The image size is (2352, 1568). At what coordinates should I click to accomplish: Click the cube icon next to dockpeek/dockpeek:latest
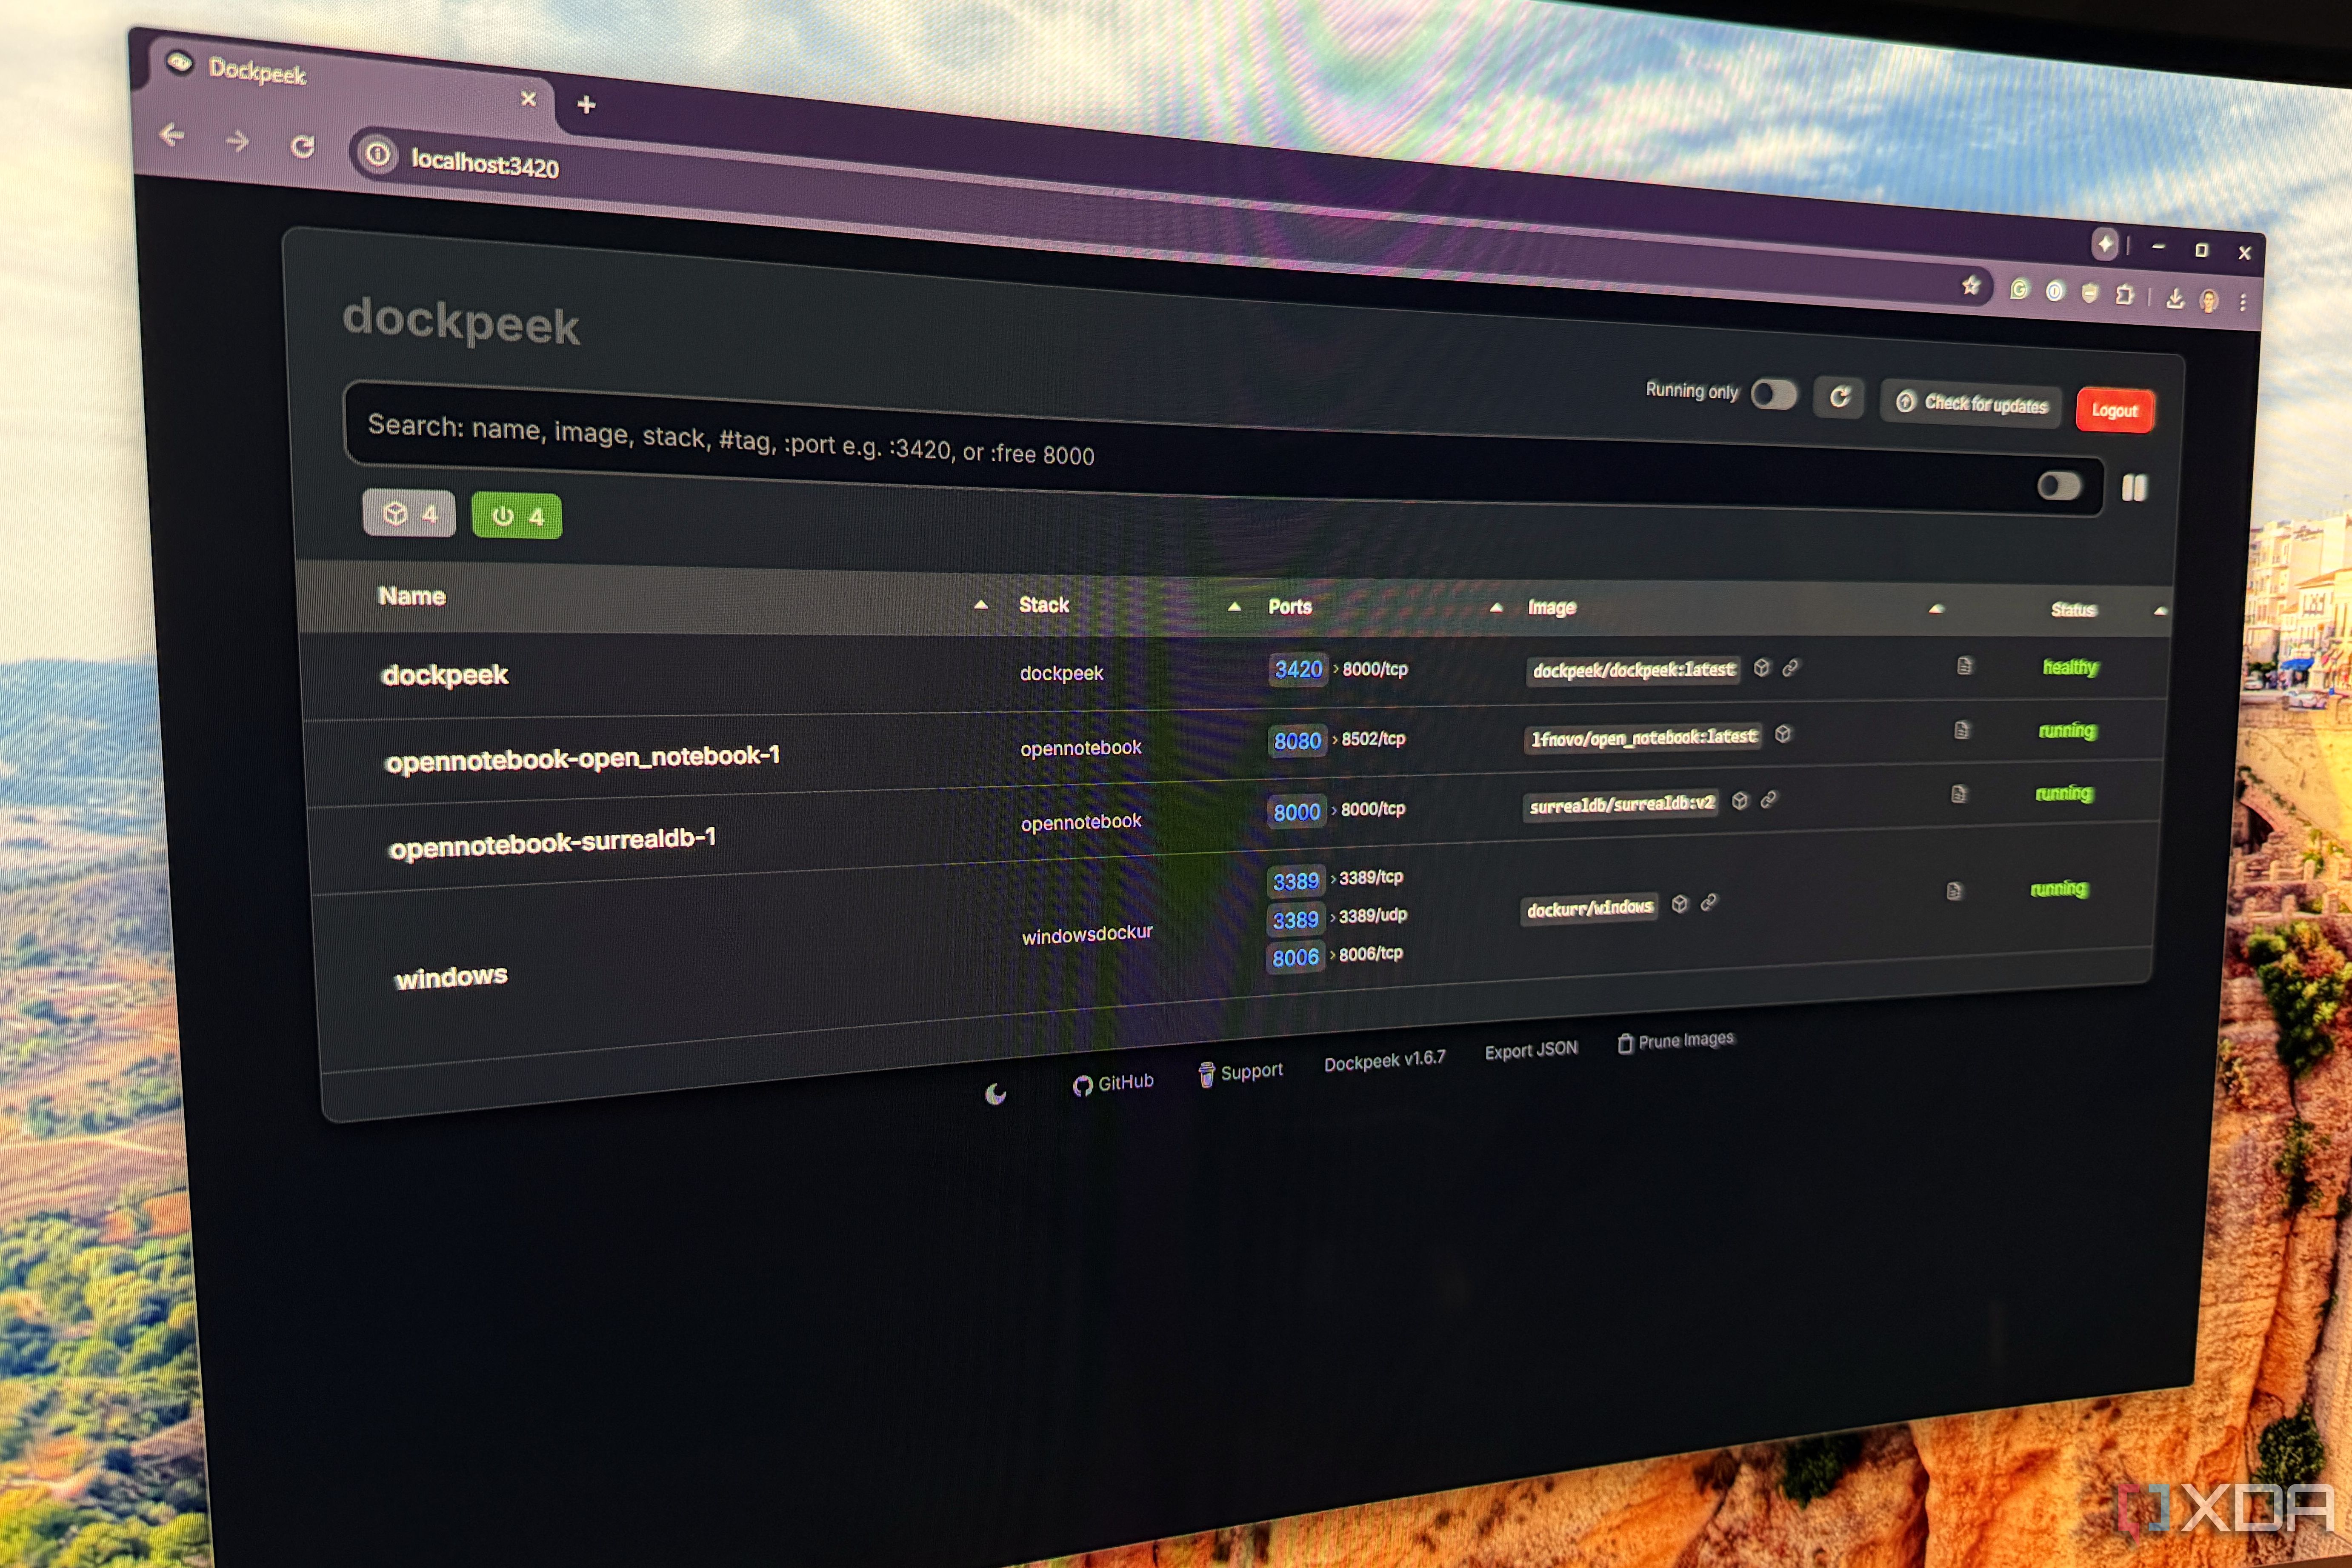pyautogui.click(x=1763, y=667)
